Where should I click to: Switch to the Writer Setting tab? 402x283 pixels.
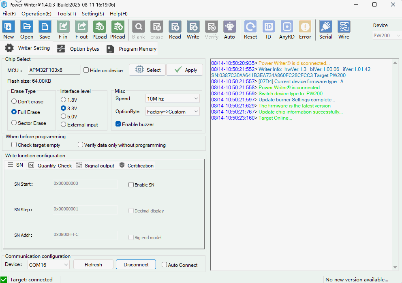pyautogui.click(x=27, y=48)
